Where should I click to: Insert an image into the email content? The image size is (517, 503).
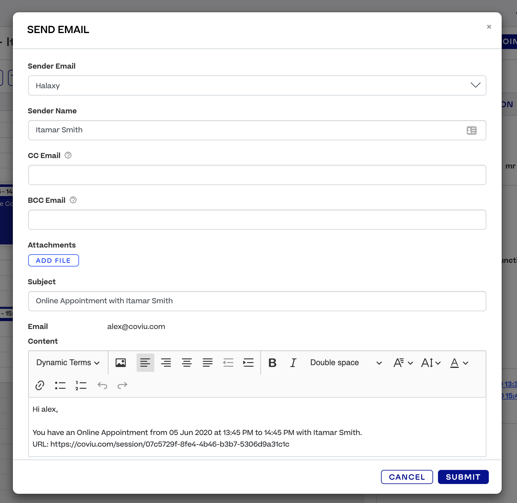click(121, 363)
